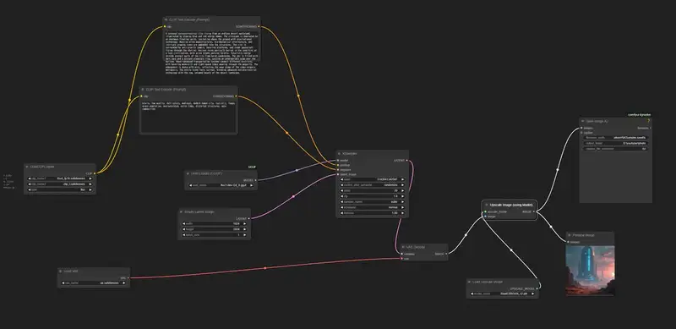This screenshot has height=329, width=676.
Task: Collapse the KSampler node via its title dot
Action: coord(340,154)
